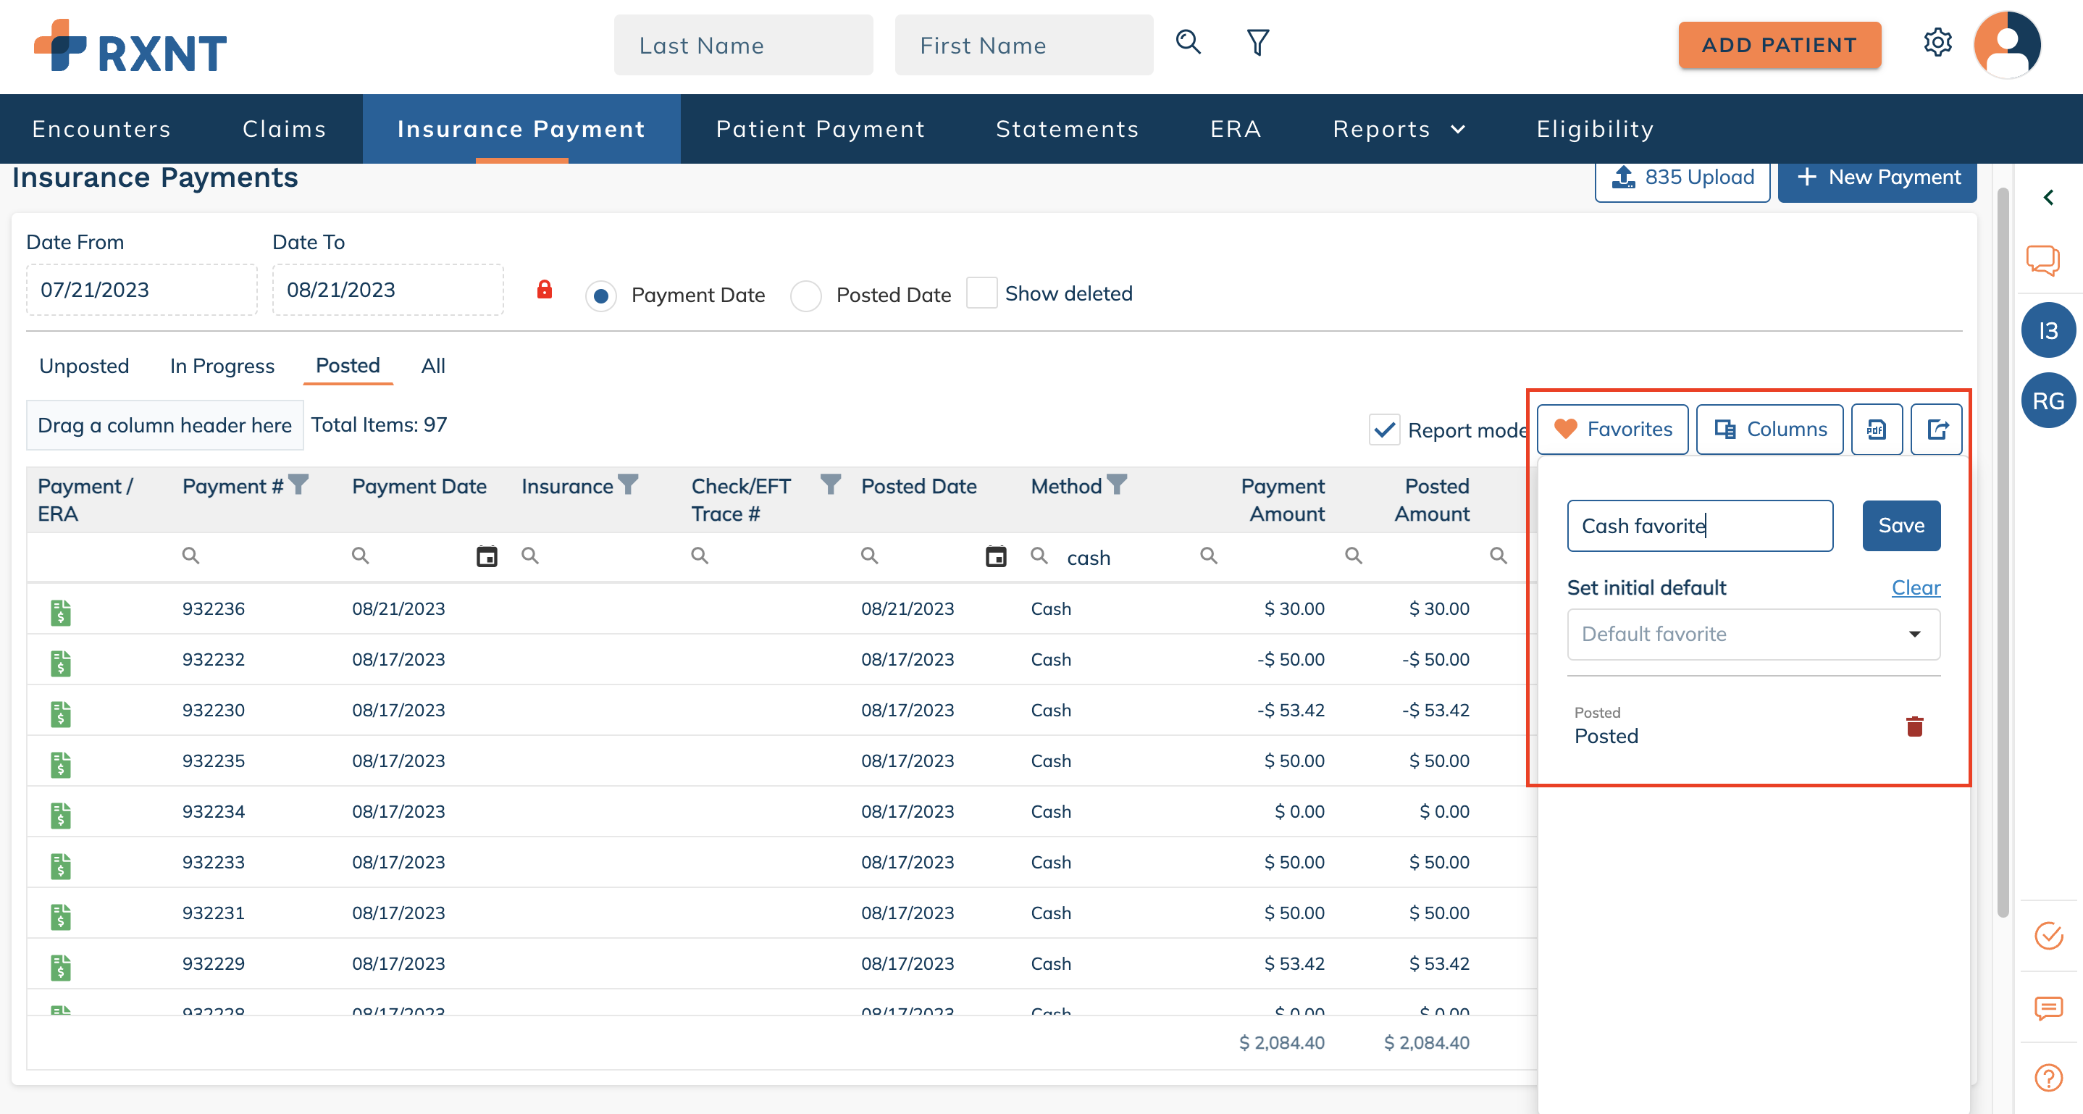The image size is (2083, 1114).
Task: Click the red date lock icon
Action: (x=544, y=290)
